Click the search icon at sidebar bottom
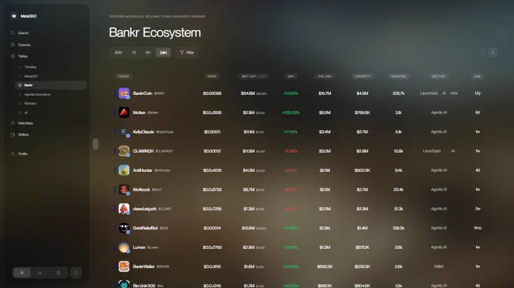This screenshot has width=514, height=288. point(76,272)
